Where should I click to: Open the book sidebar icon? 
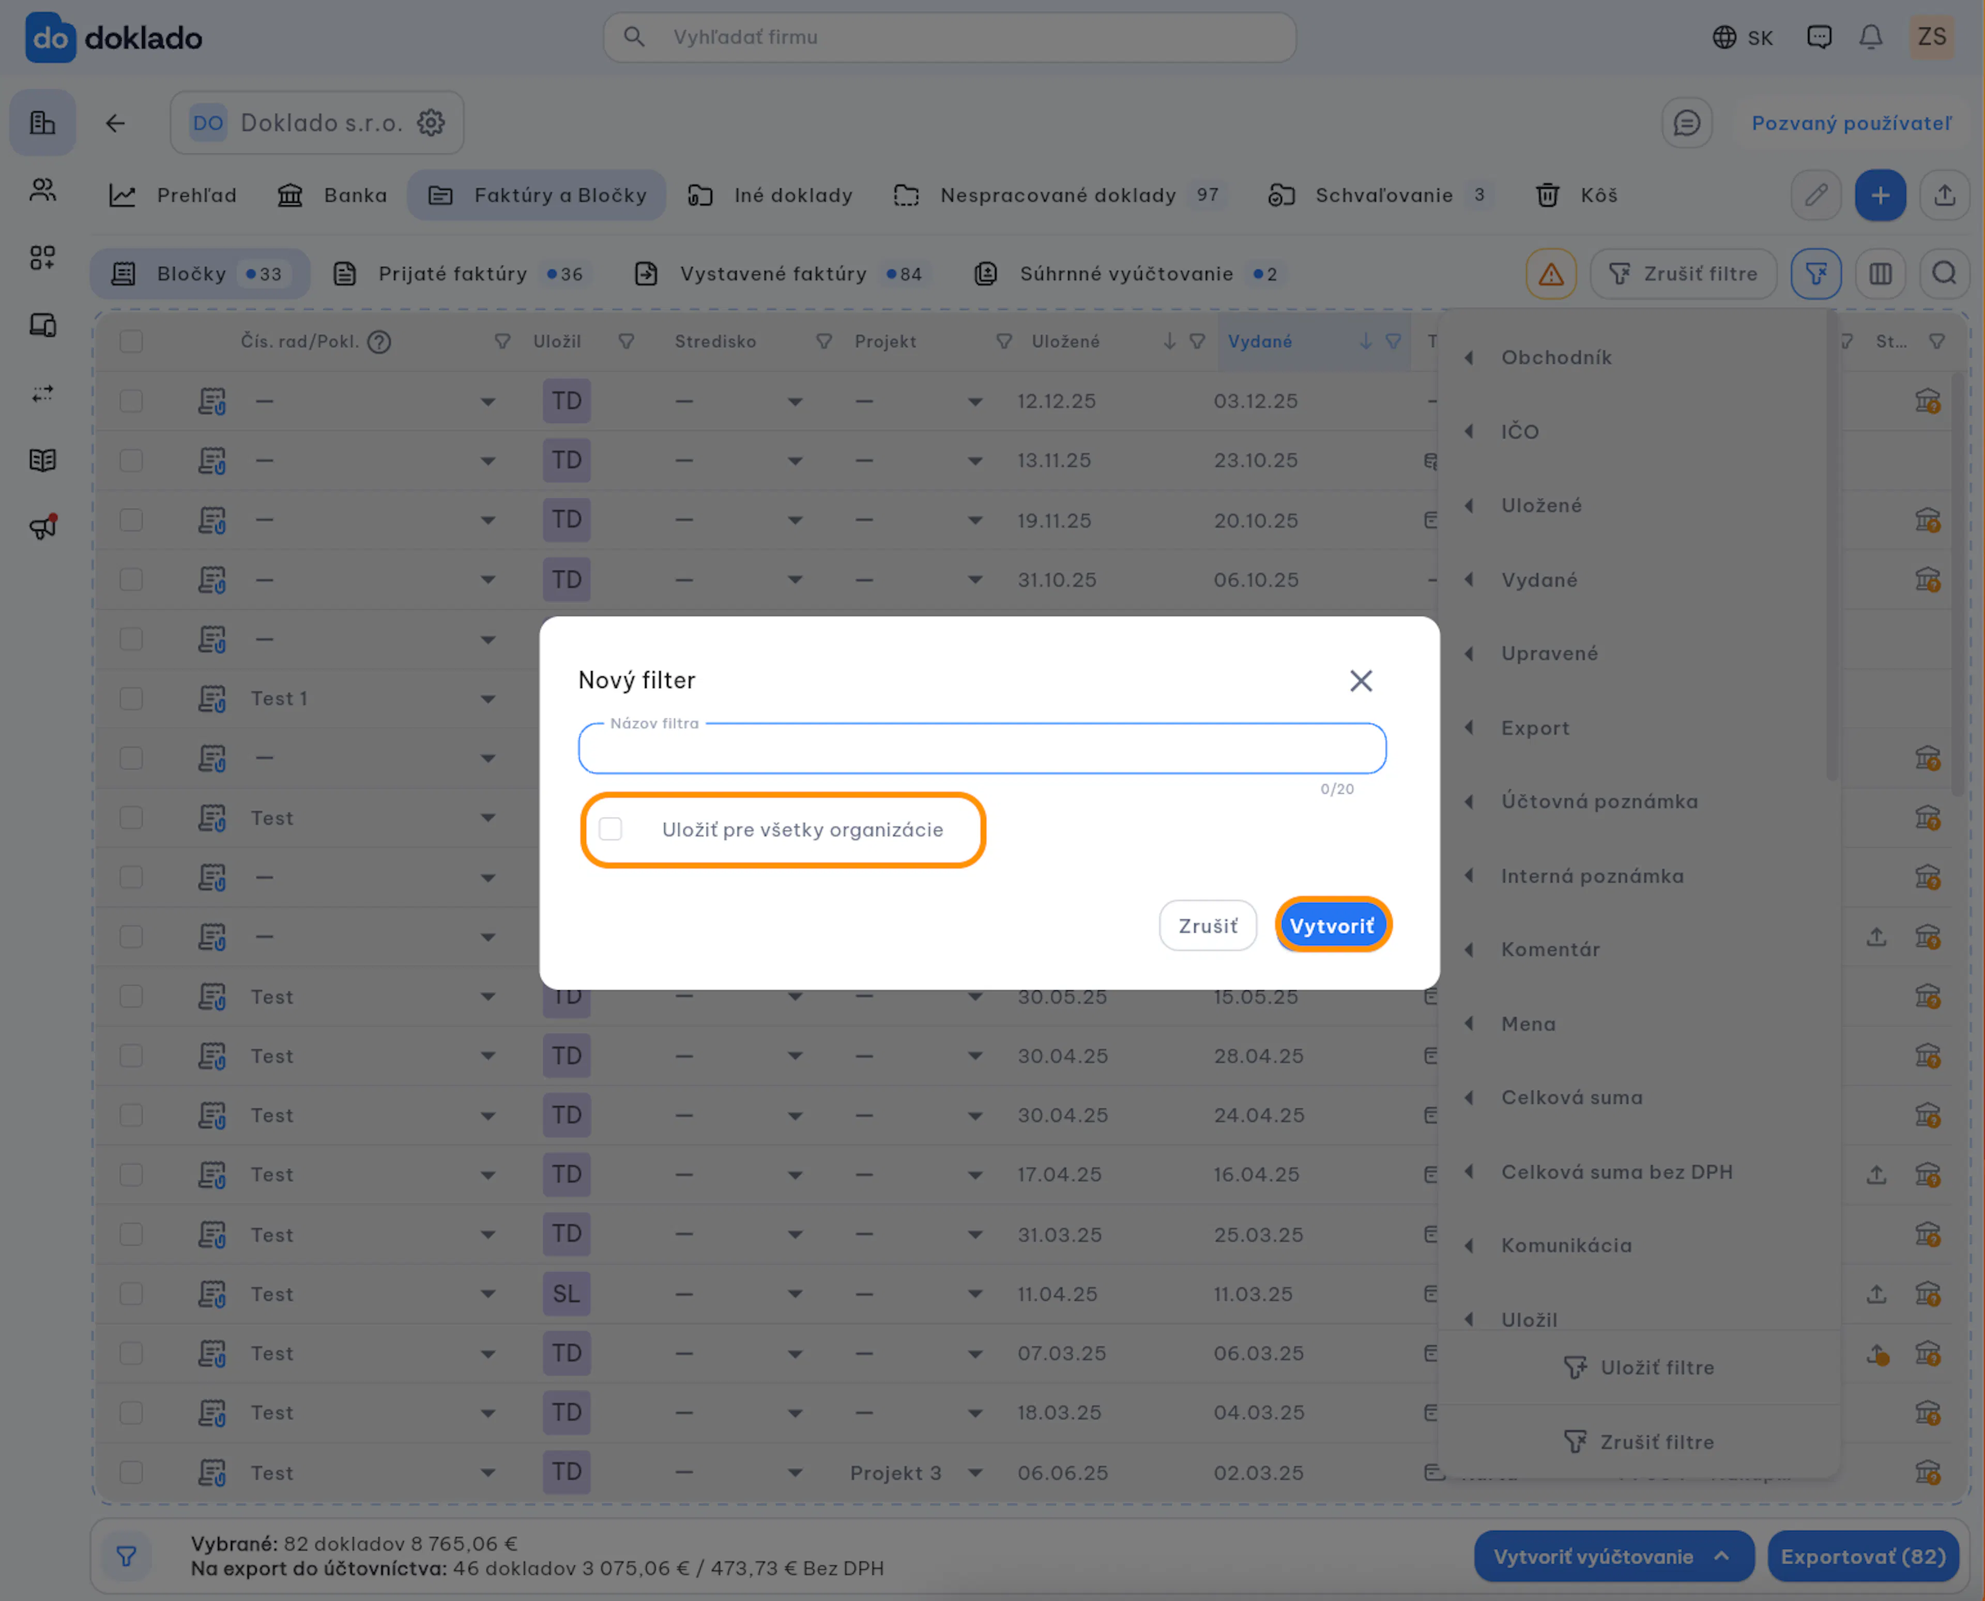tap(42, 460)
